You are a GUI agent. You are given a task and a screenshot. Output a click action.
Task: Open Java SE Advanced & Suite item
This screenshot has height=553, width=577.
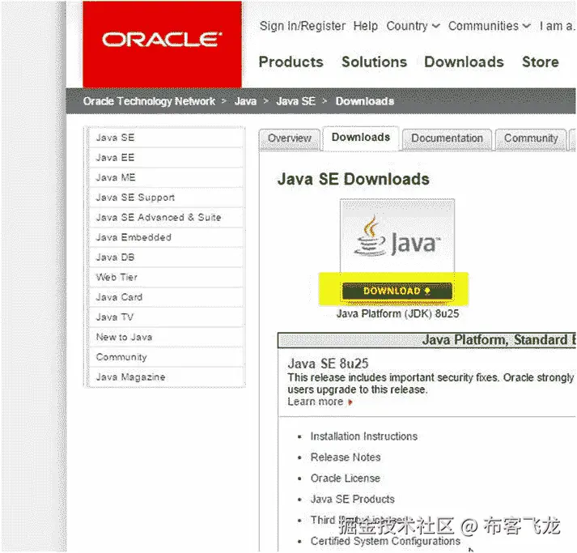click(166, 217)
